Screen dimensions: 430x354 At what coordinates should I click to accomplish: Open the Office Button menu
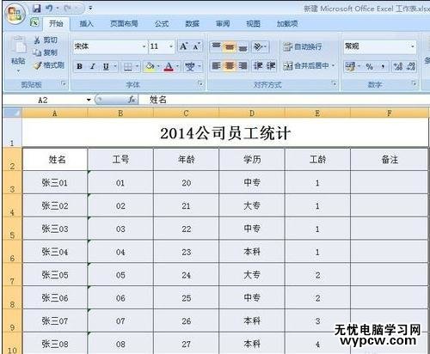15,14
